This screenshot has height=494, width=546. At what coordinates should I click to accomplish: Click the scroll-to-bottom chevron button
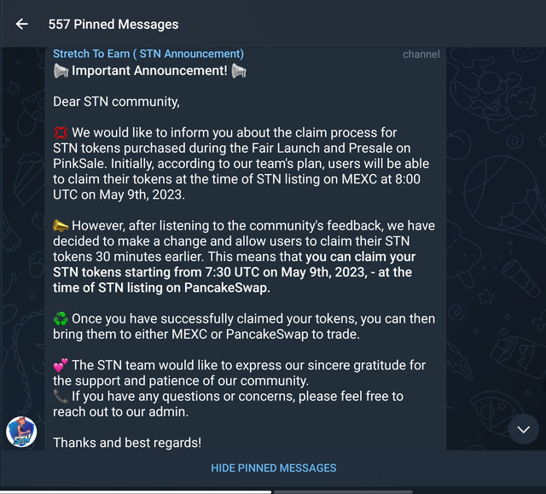click(523, 429)
